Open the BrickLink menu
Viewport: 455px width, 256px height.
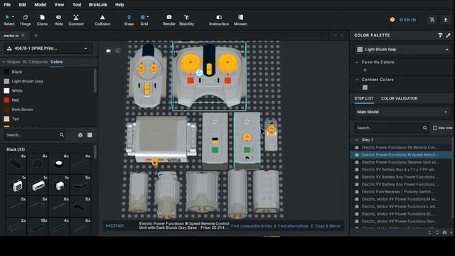[x=98, y=5]
